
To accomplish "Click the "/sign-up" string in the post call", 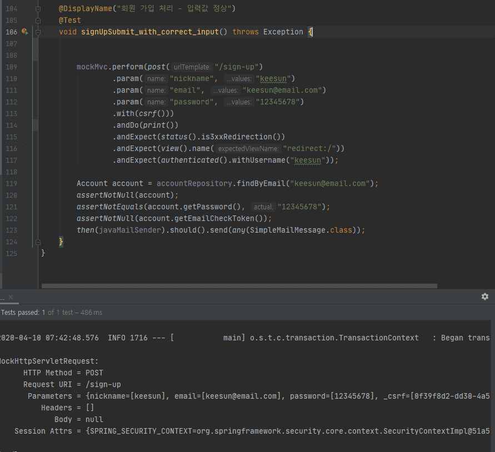I will (237, 67).
